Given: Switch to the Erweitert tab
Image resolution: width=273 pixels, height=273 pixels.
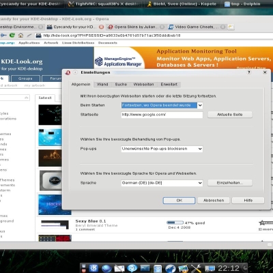Looking at the screenshot, I should 169,85.
